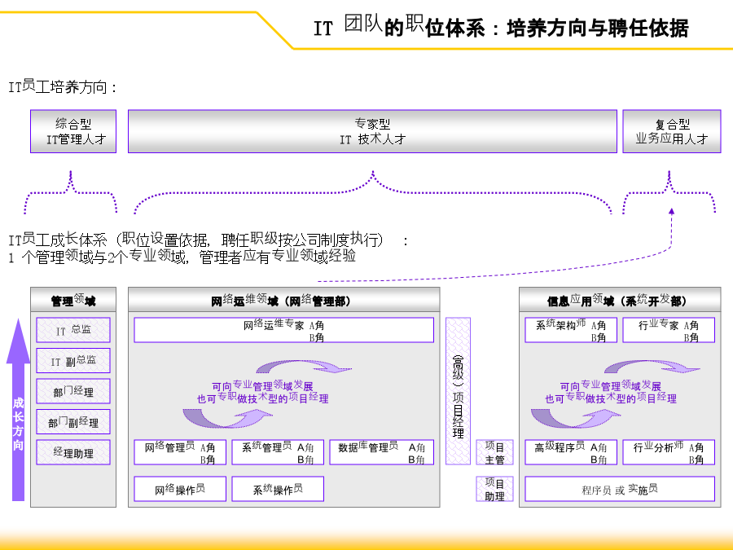The image size is (733, 550).
Task: Click the vertical "(高级)项目经理" box
Action: [458, 391]
